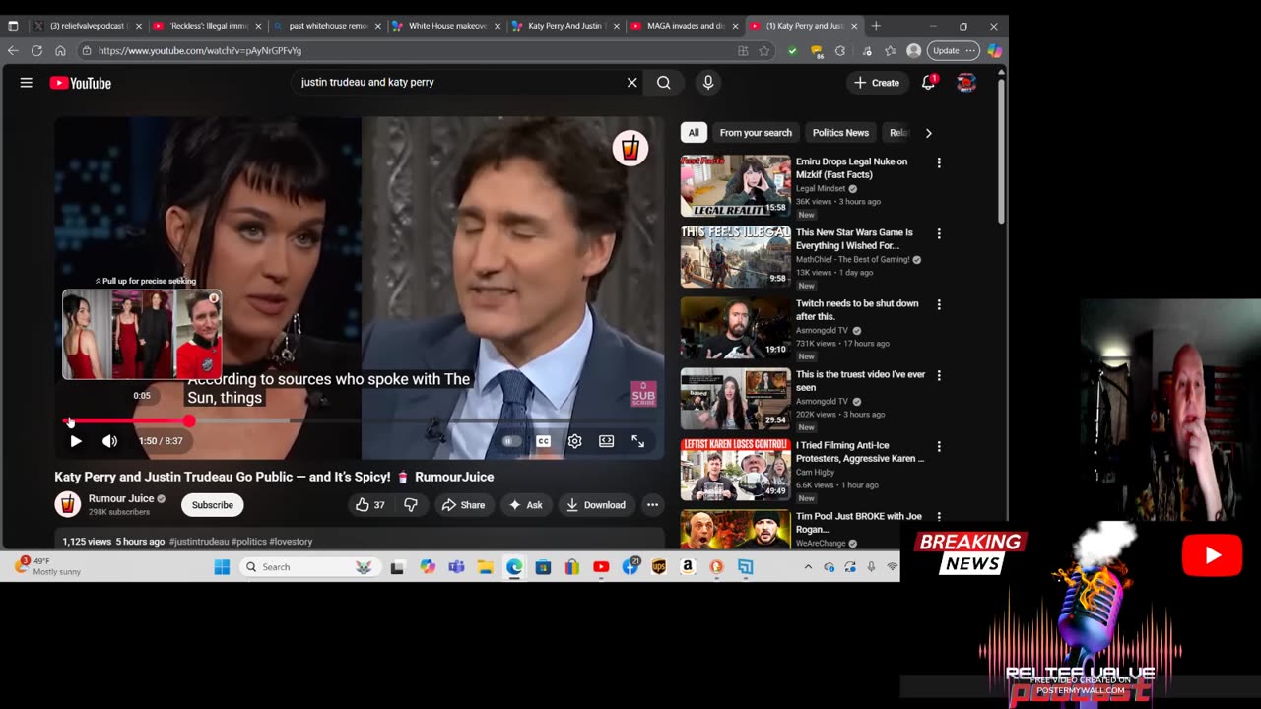
Task: Clear the YouTube search query
Action: pyautogui.click(x=632, y=83)
